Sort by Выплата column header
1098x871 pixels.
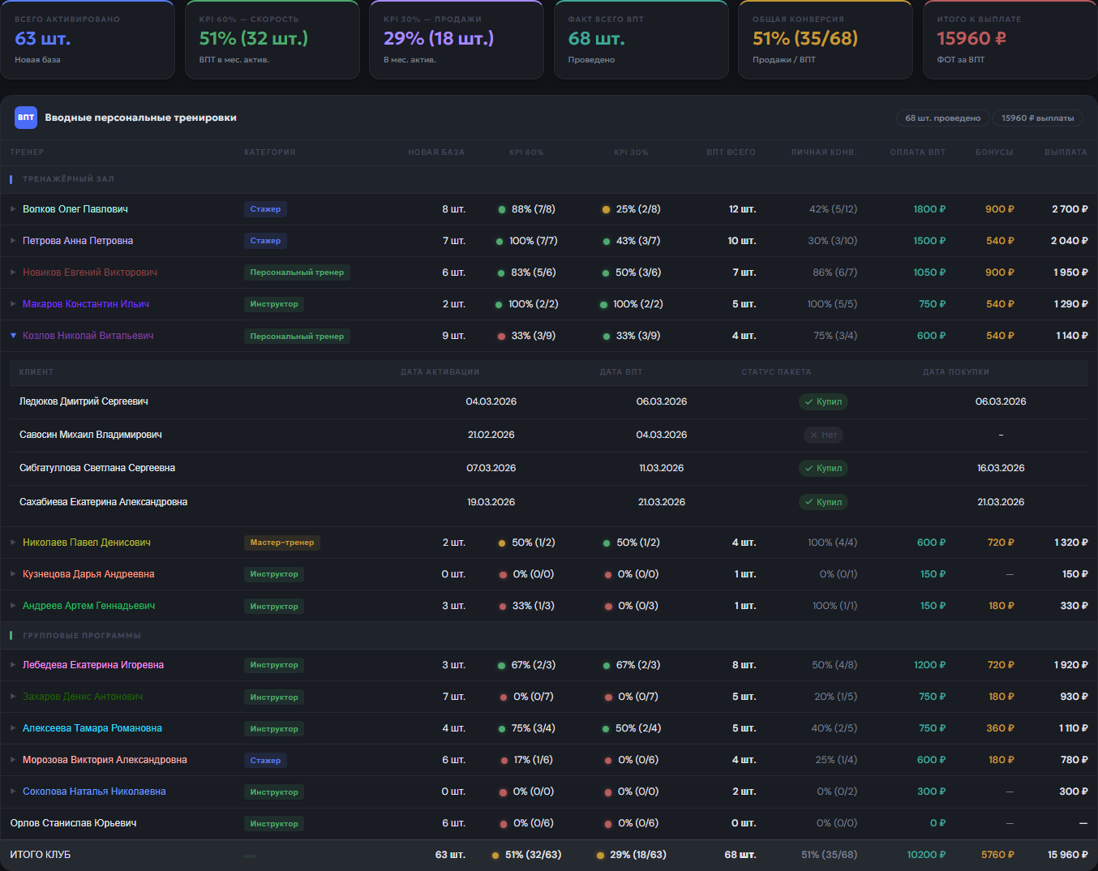point(1066,152)
